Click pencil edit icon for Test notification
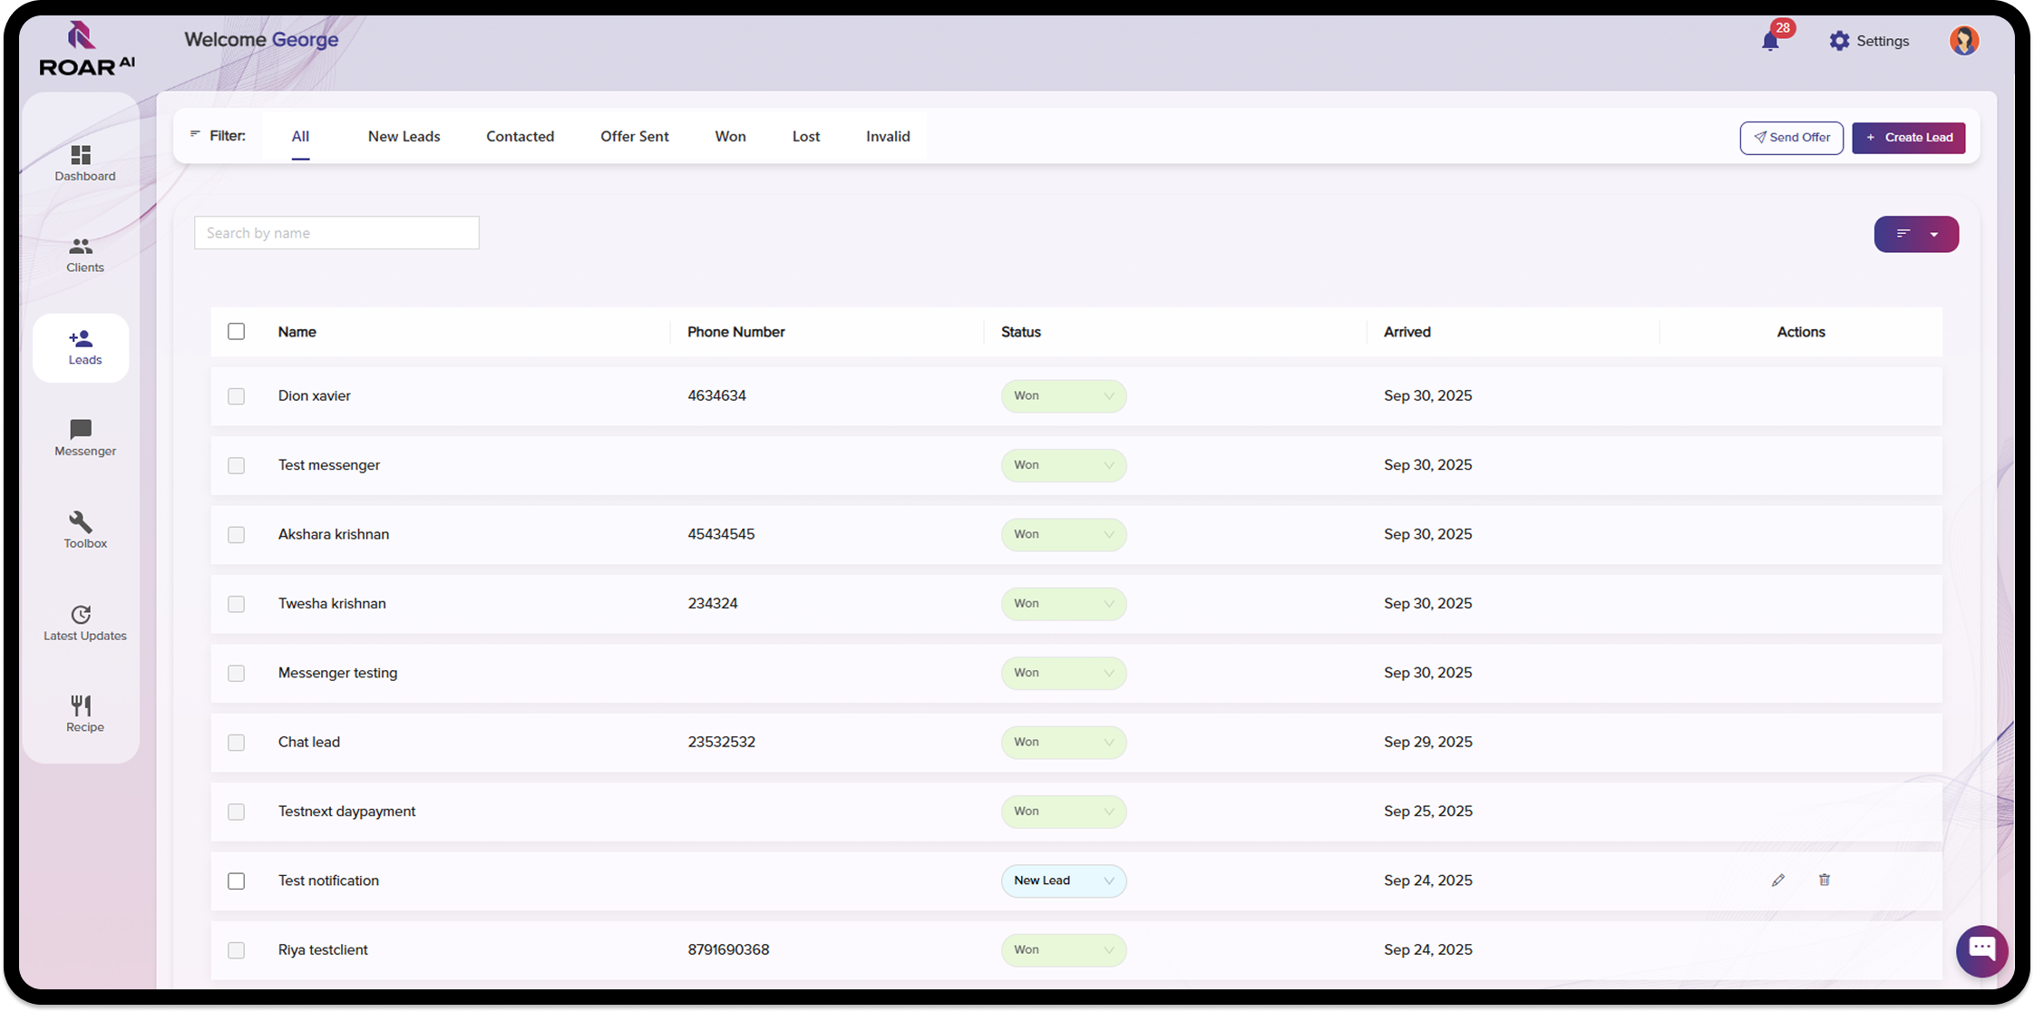 (x=1777, y=881)
